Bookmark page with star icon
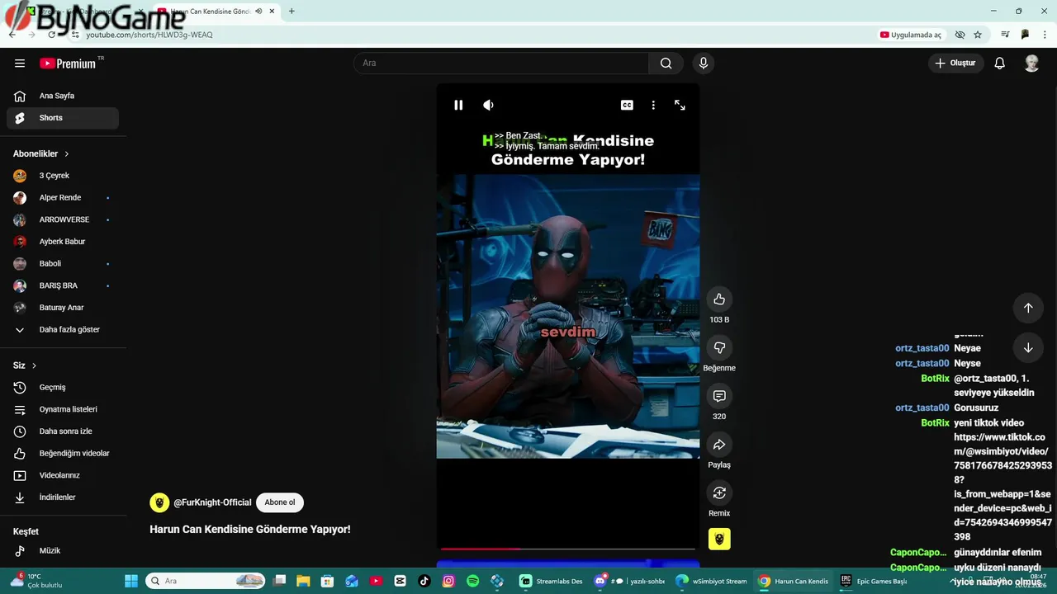Viewport: 1057px width, 594px height. 978,35
